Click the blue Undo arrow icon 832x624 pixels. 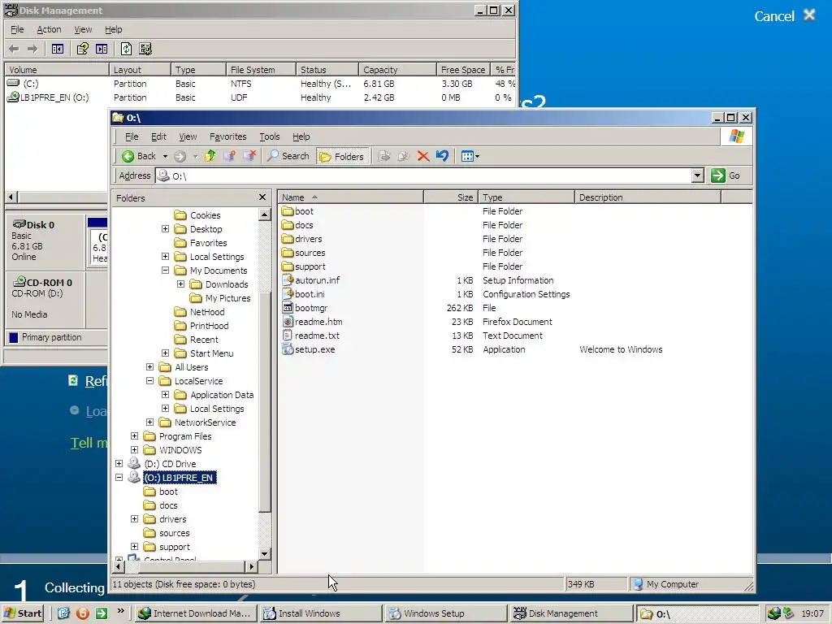(x=442, y=156)
